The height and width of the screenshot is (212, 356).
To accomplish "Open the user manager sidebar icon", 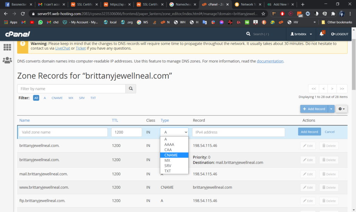I will pos(7,60).
